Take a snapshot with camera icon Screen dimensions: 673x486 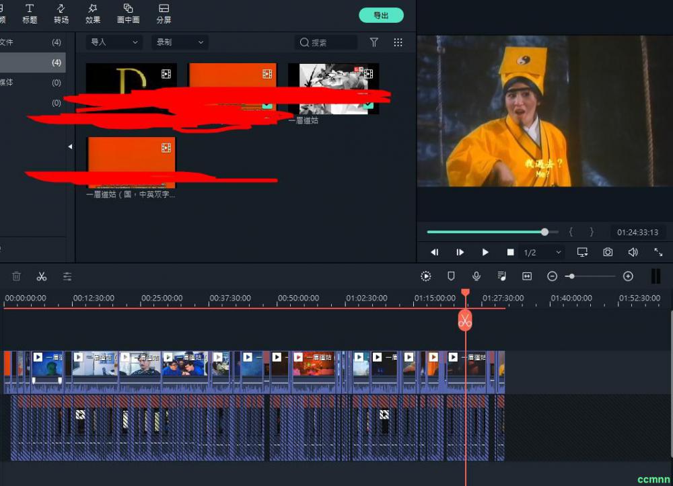[608, 252]
